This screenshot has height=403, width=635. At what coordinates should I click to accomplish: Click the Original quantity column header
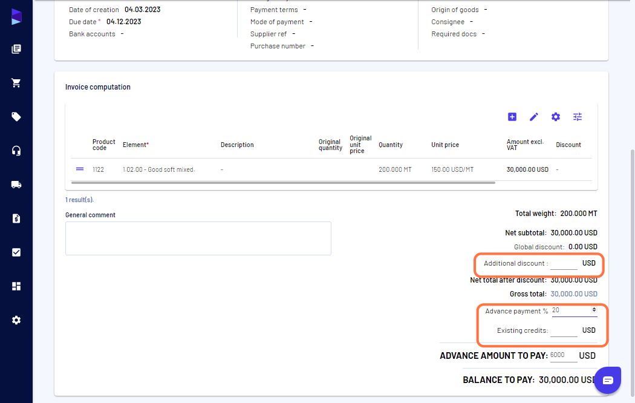pyautogui.click(x=330, y=145)
